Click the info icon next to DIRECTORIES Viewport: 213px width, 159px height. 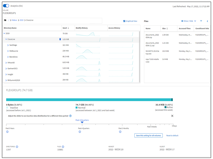point(17,147)
